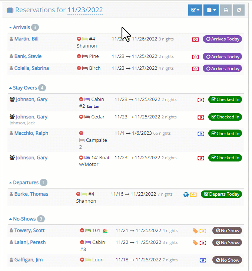Screen dimensions: 252x271
Task: Click the red minus icon on Bank, Stevie row
Action: tap(79, 56)
